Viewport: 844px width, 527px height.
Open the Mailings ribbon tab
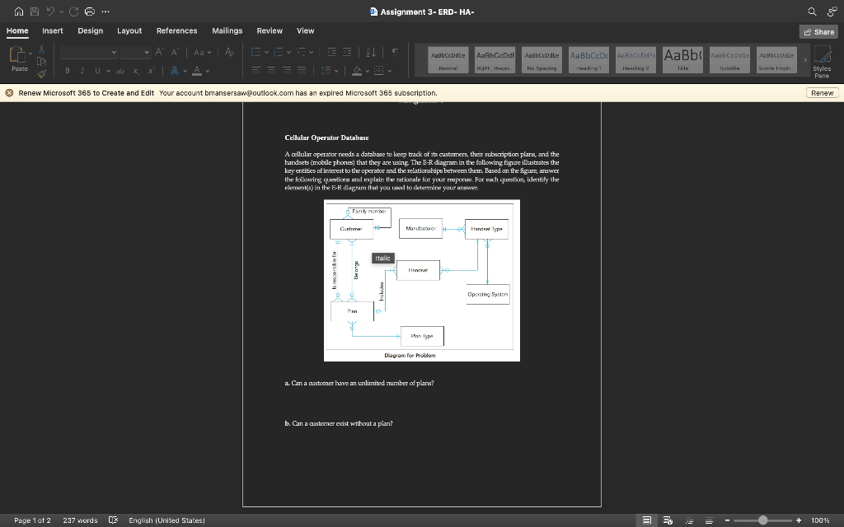[x=227, y=30]
